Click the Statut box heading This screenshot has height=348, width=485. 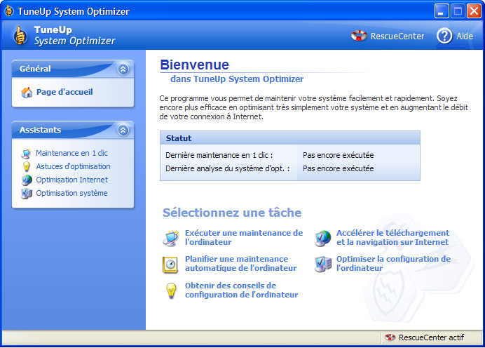[x=179, y=138]
